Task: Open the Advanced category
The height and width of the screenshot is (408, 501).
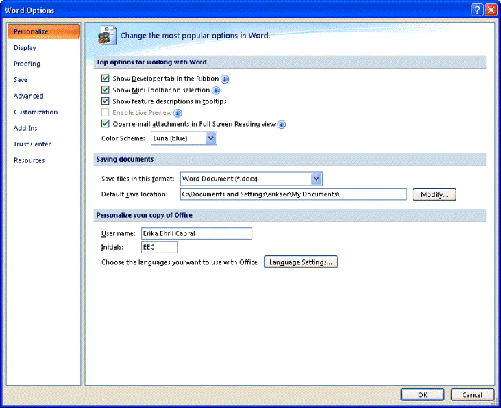Action: (28, 96)
